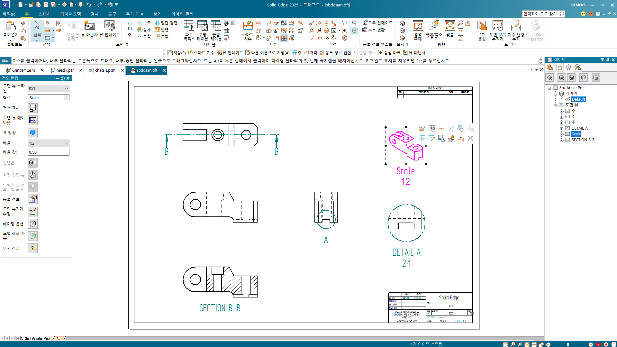
Task: Expand the Select (선택) tool dropdown arrow
Action: tap(37, 40)
